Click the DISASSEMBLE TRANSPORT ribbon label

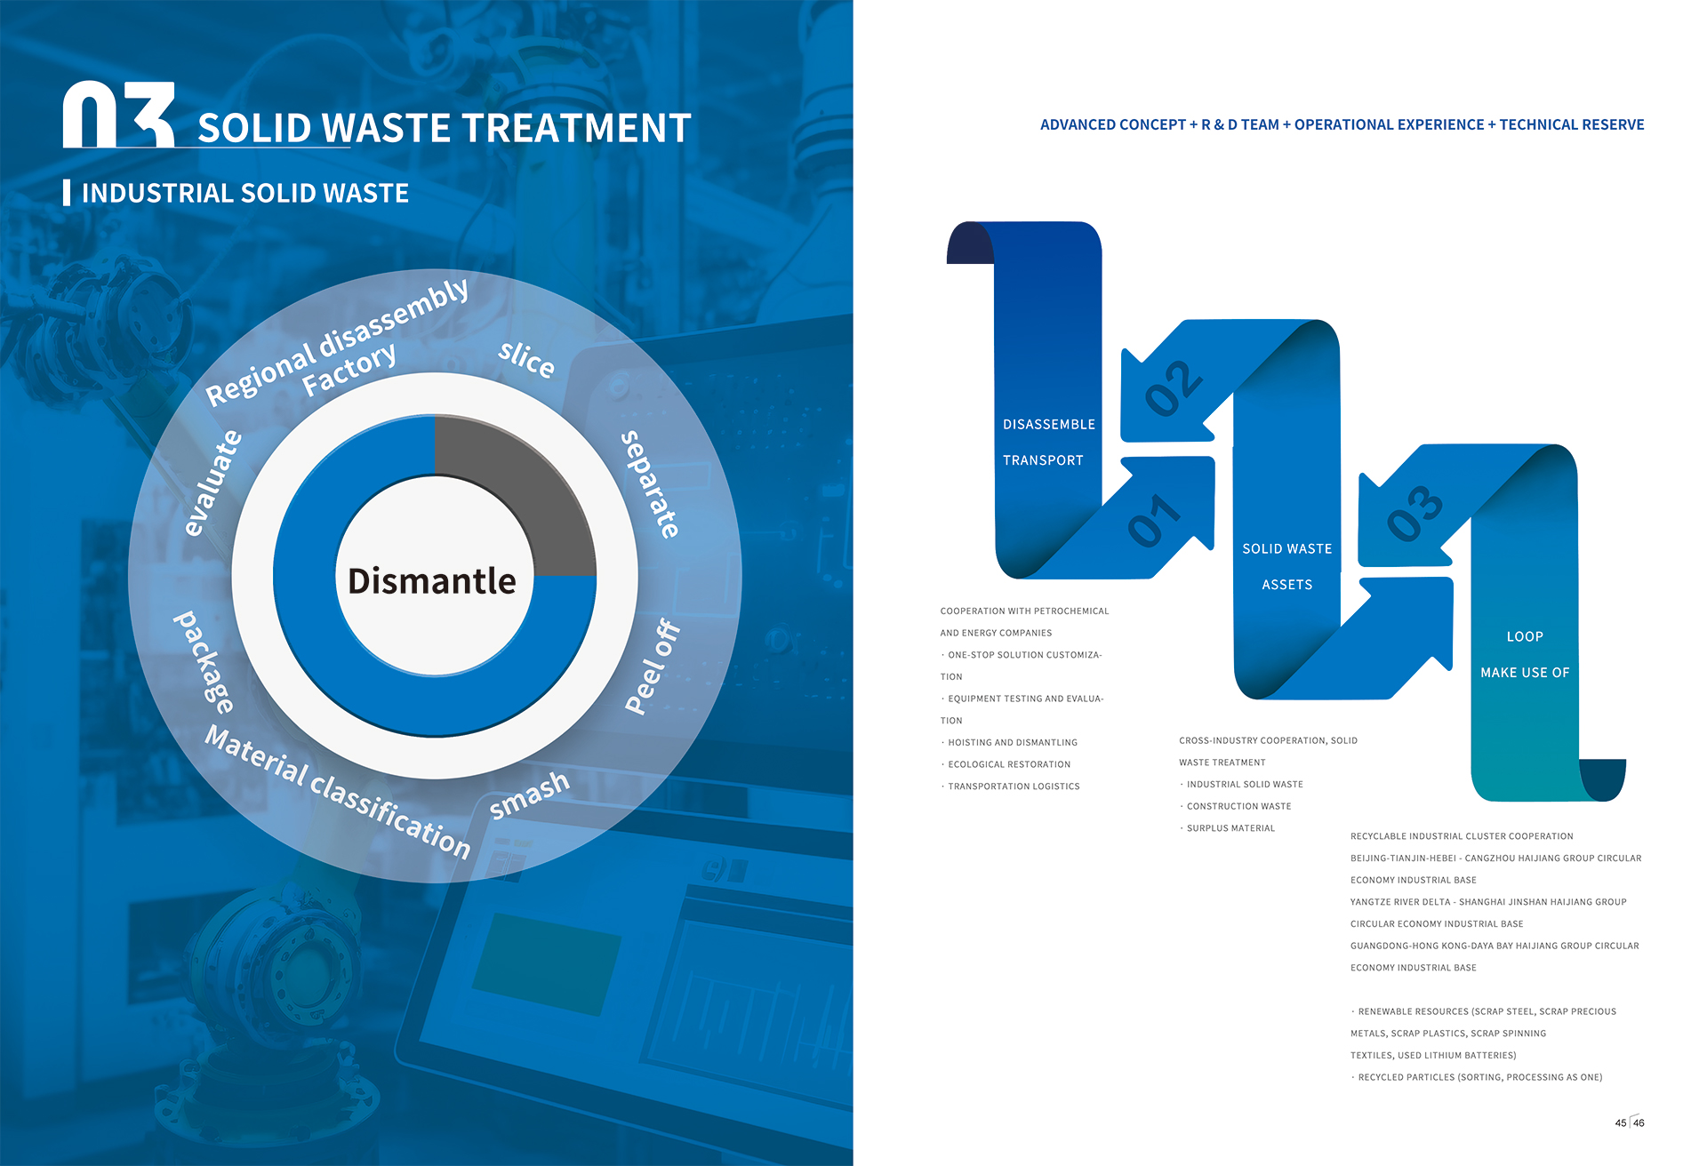click(x=1048, y=442)
